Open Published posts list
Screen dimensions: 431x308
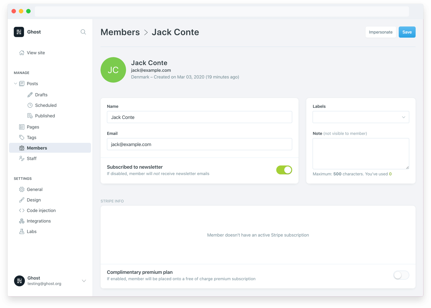45,116
